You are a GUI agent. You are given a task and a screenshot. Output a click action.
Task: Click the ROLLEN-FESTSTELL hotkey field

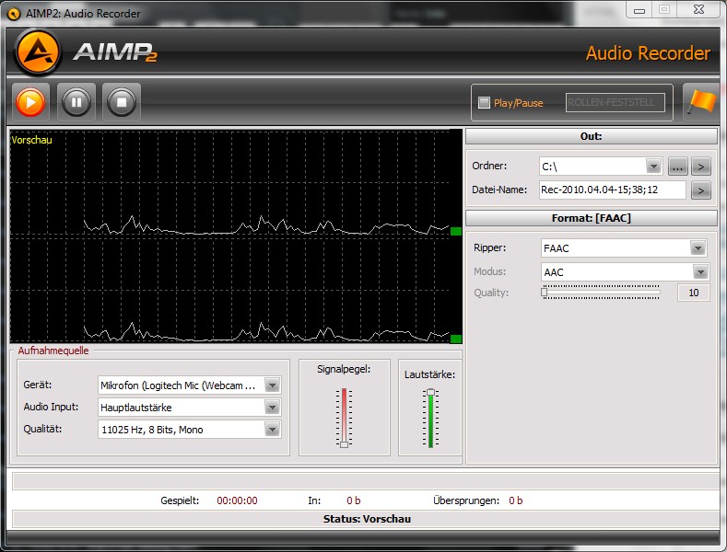click(x=616, y=102)
